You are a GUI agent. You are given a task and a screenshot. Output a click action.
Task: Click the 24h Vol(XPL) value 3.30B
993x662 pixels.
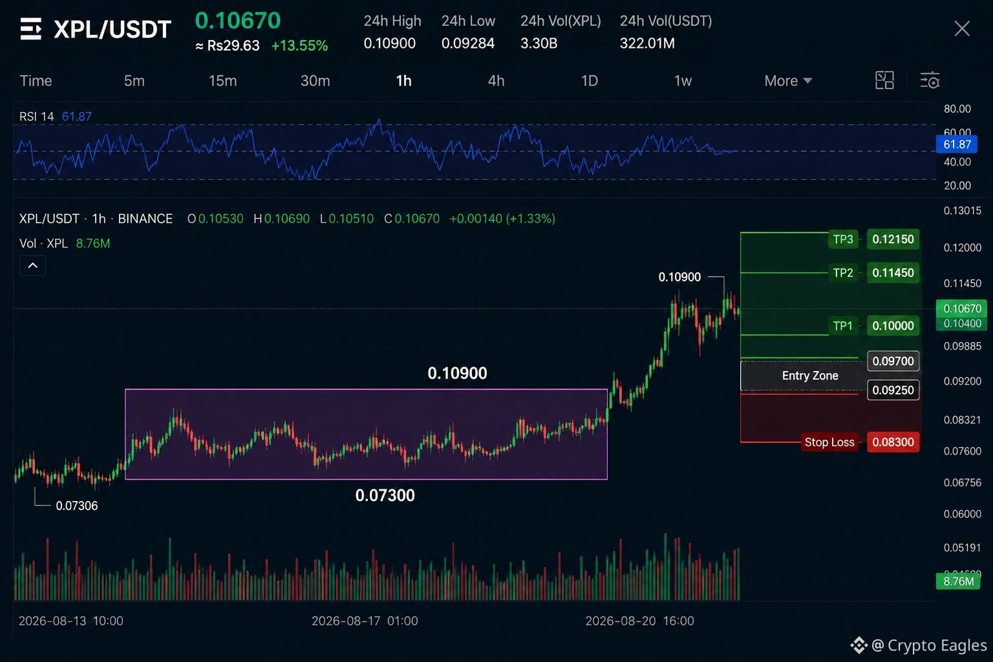tap(539, 43)
